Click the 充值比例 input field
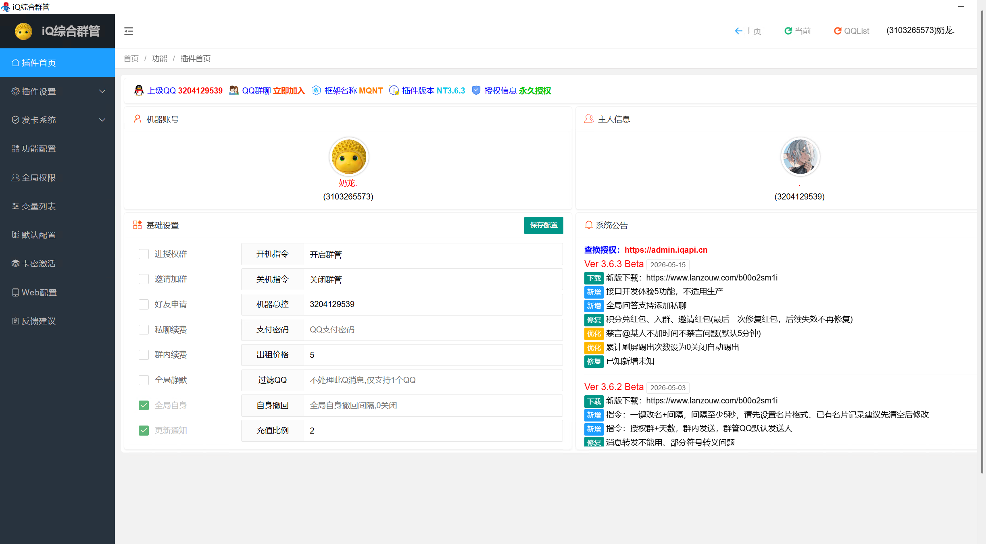 433,430
